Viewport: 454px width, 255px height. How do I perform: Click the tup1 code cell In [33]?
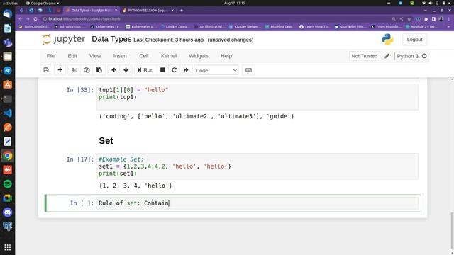click(x=258, y=97)
